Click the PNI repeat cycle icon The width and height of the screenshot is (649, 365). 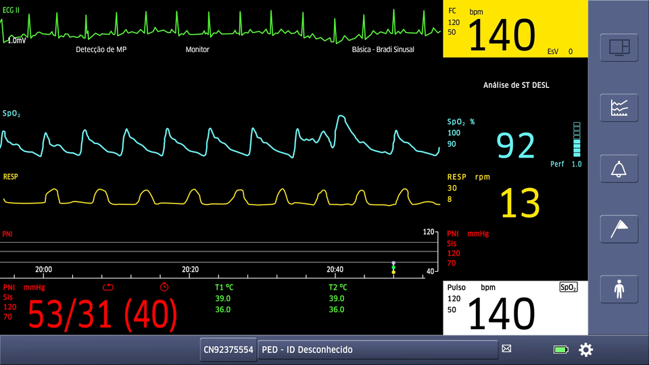tap(108, 287)
